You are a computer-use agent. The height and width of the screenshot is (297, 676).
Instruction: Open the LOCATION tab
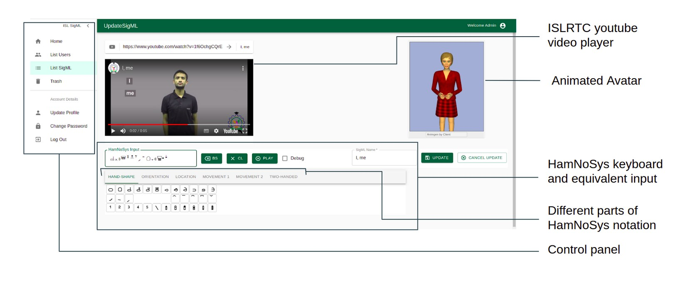coord(186,177)
